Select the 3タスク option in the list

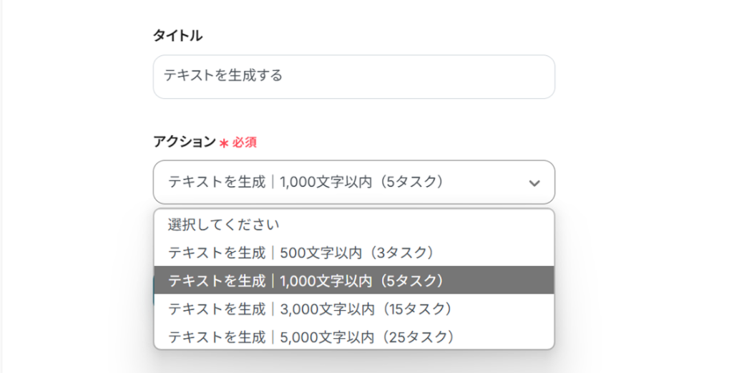point(405,253)
